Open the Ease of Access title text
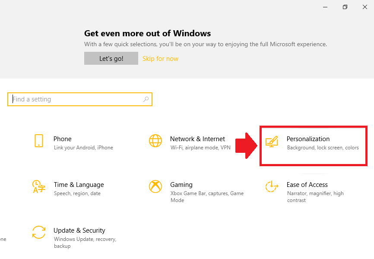 click(307, 185)
